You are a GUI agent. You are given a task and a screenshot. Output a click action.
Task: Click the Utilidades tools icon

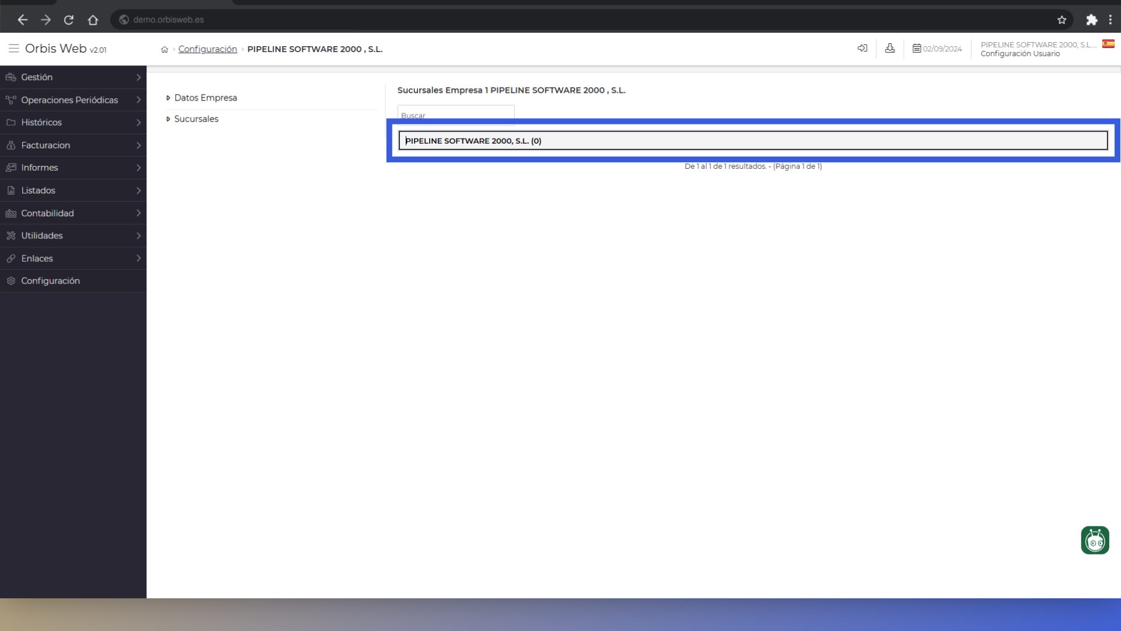[11, 235]
